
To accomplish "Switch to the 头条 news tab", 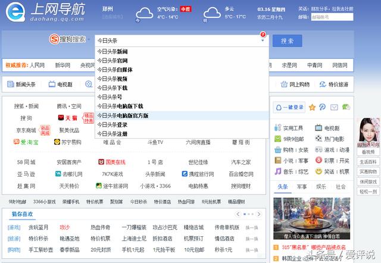I will pyautogui.click(x=283, y=187).
